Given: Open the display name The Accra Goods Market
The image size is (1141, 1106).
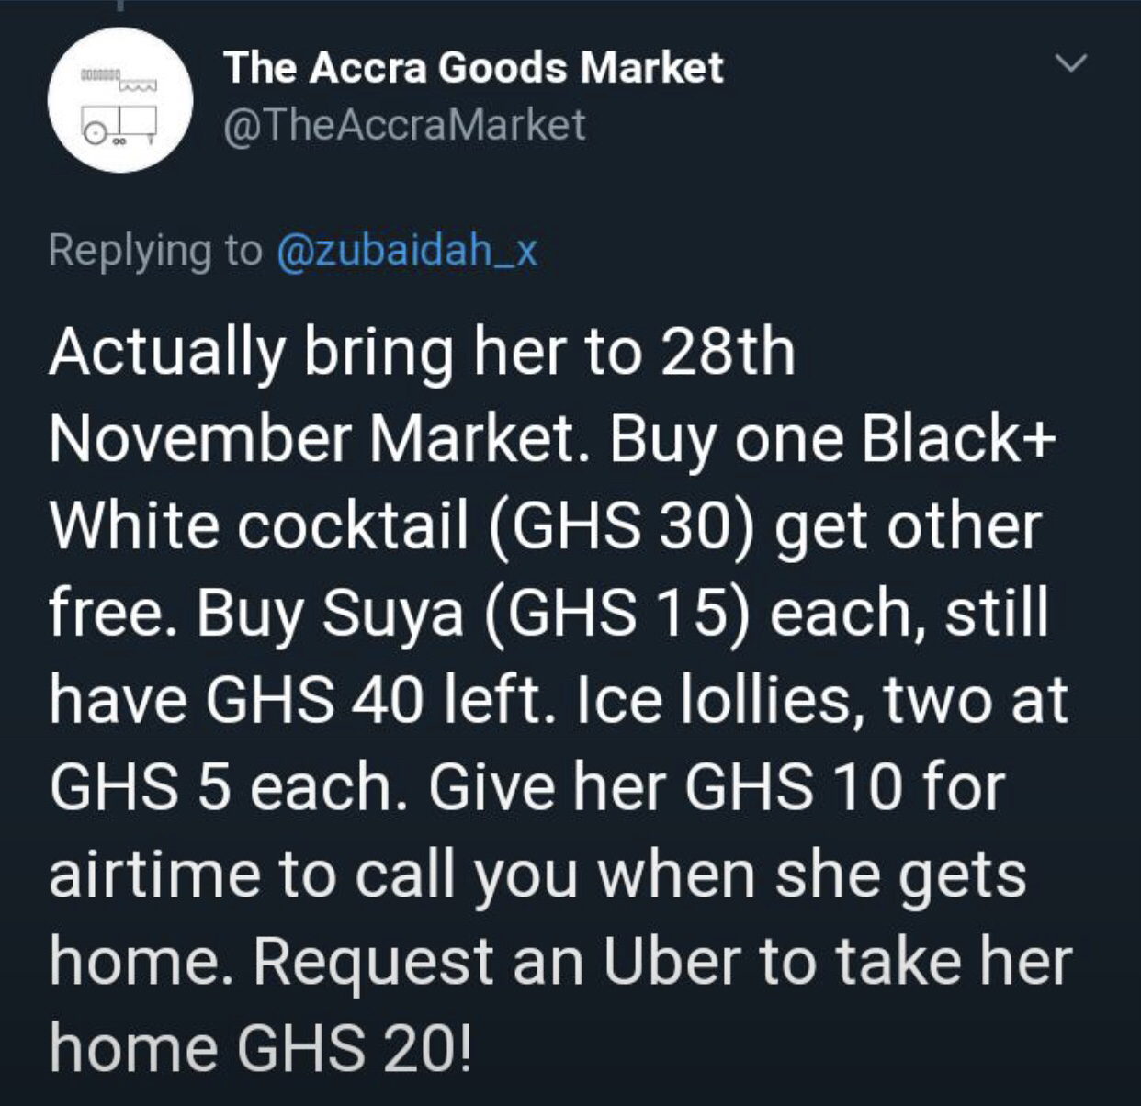Looking at the screenshot, I should pos(473,68).
